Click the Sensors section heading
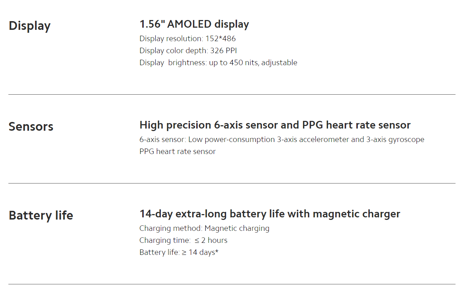The image size is (465, 292). (31, 127)
